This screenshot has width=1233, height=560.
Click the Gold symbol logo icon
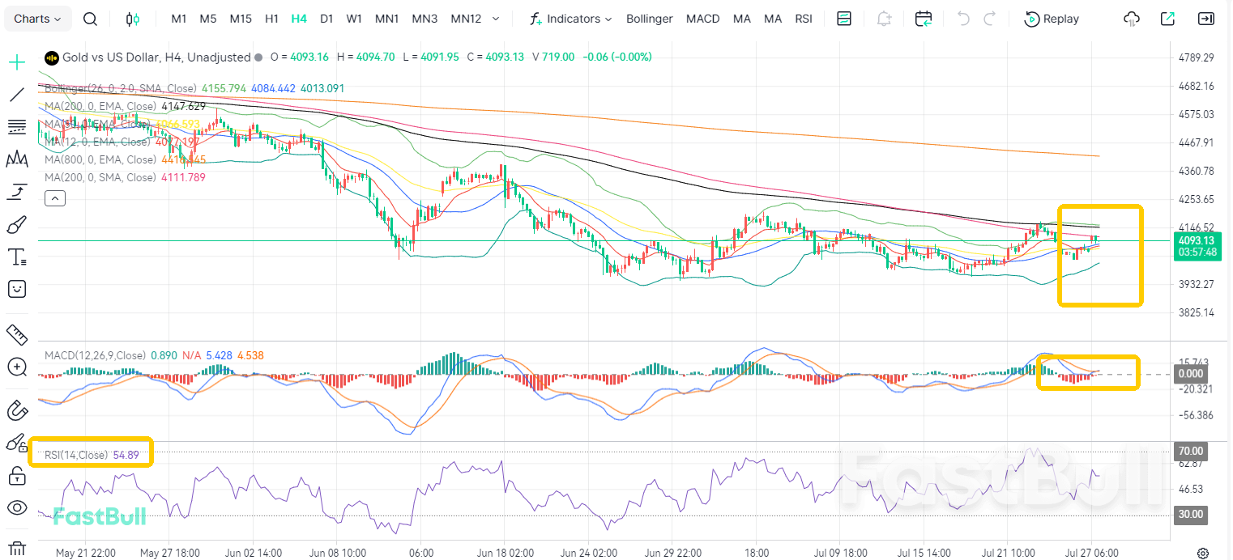[51, 57]
